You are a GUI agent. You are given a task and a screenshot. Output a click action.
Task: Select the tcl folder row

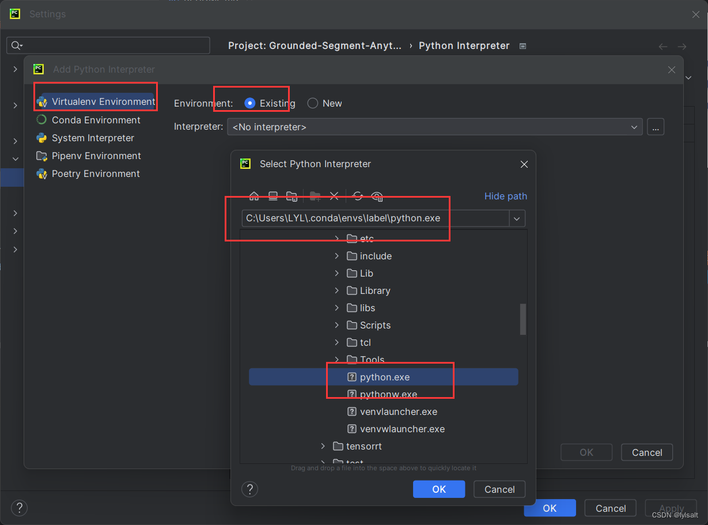click(x=384, y=342)
